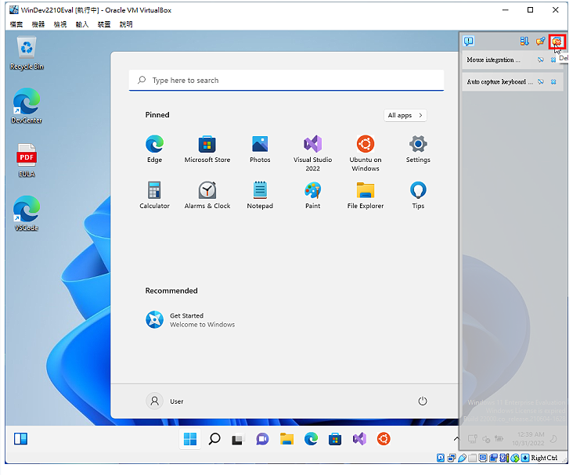
Task: Open Alarms & Clock from pinned apps
Action: (207, 195)
